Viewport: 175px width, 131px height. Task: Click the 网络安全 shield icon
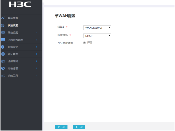[x=3, y=47]
